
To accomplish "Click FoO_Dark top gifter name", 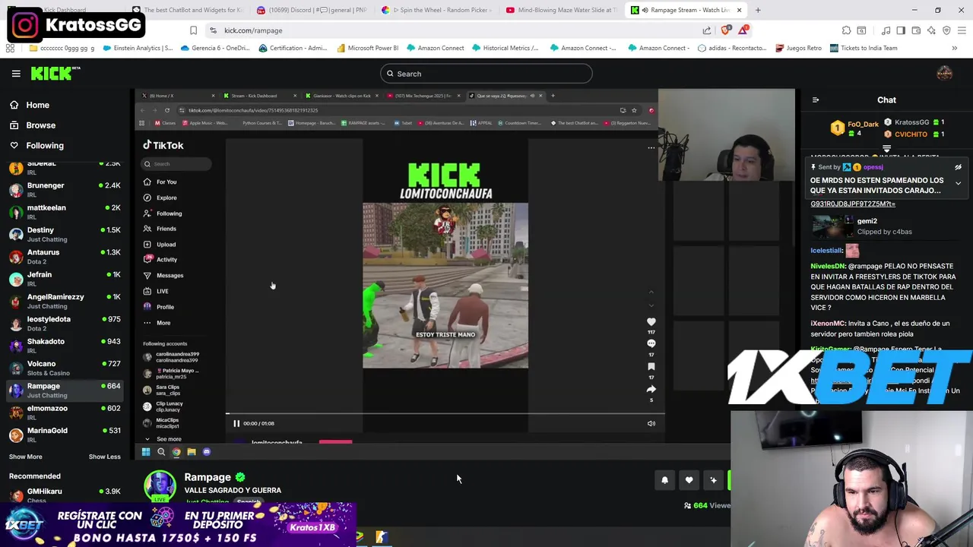I will tap(863, 124).
